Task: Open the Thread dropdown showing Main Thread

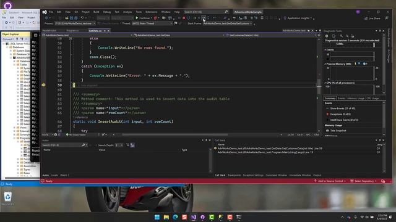Action: (x=152, y=23)
